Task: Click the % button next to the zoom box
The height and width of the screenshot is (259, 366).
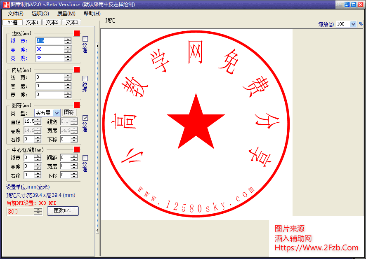Action: click(361, 24)
